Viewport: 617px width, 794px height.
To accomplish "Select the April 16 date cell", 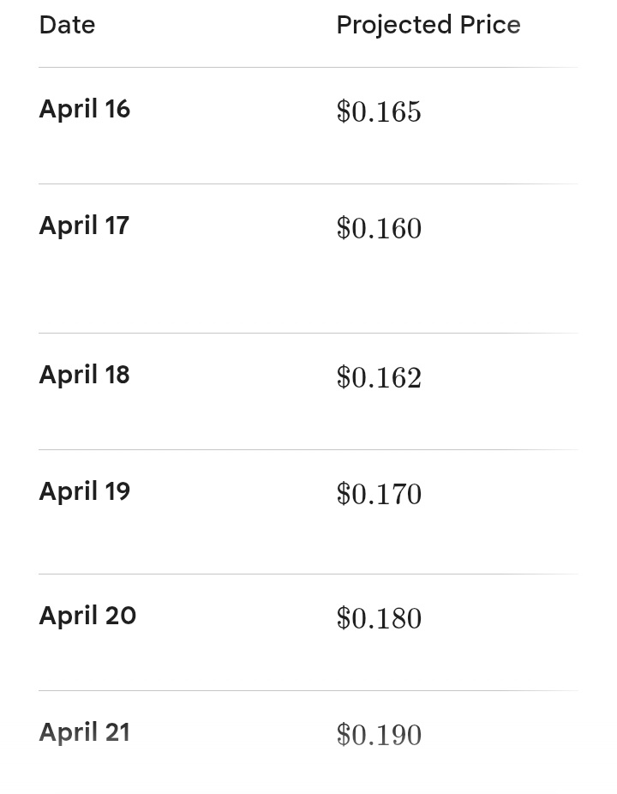I will [84, 109].
